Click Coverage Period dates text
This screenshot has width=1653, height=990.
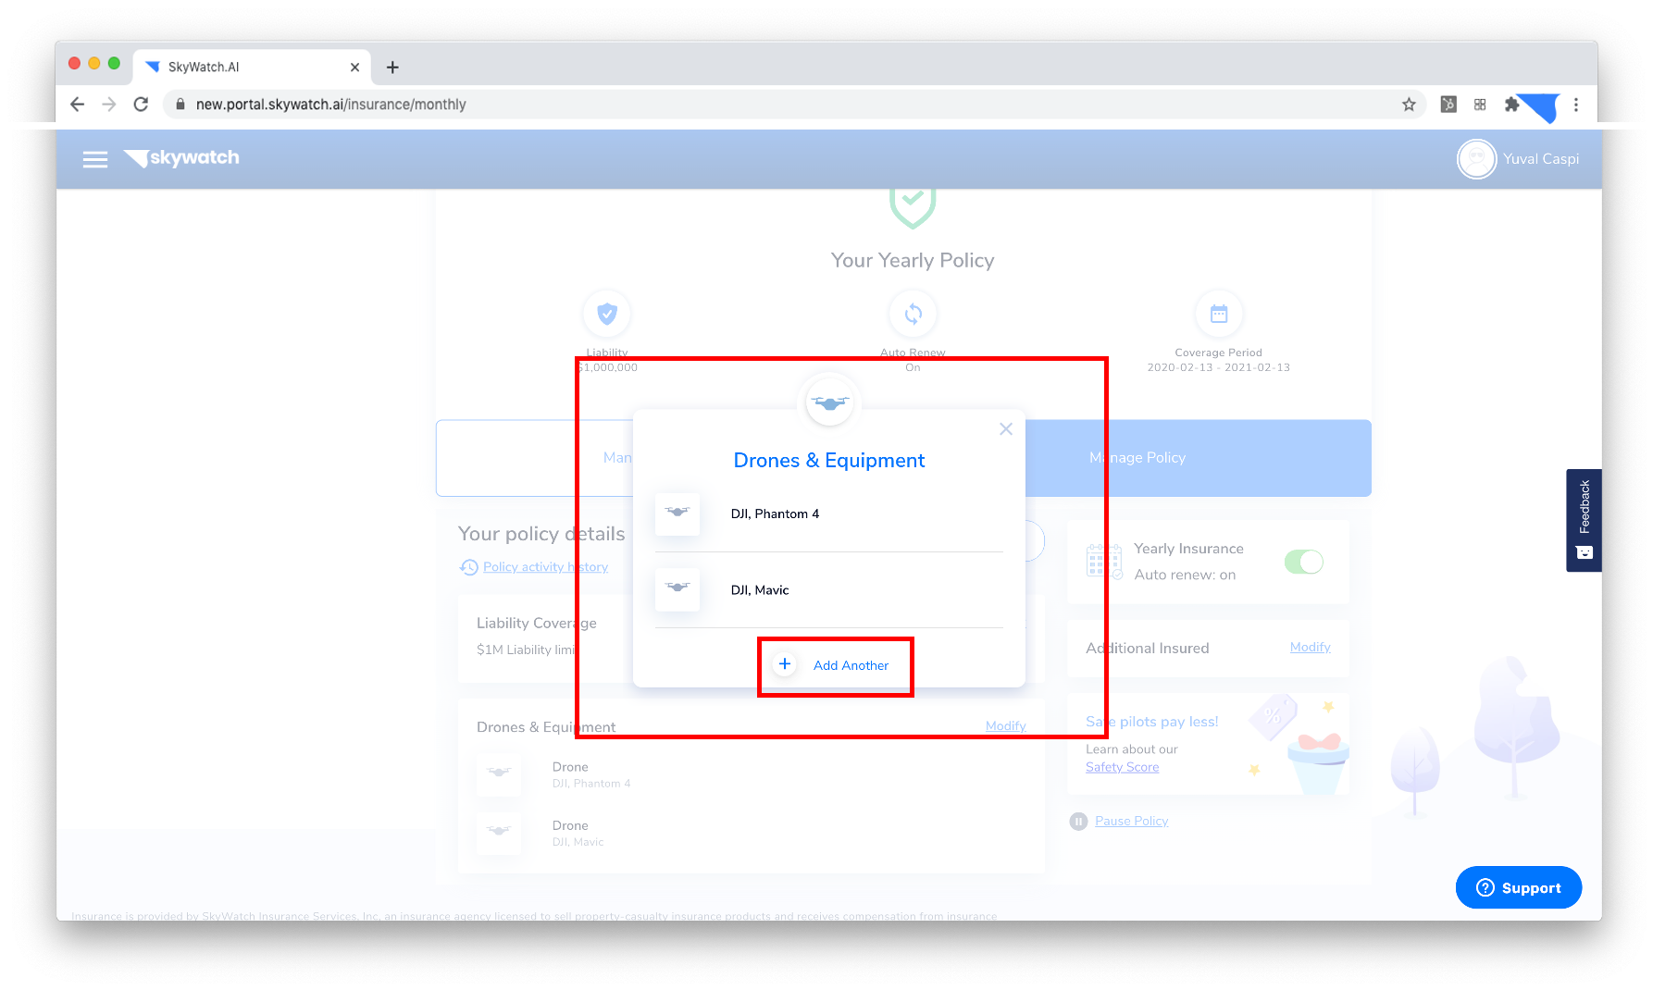[x=1219, y=367]
